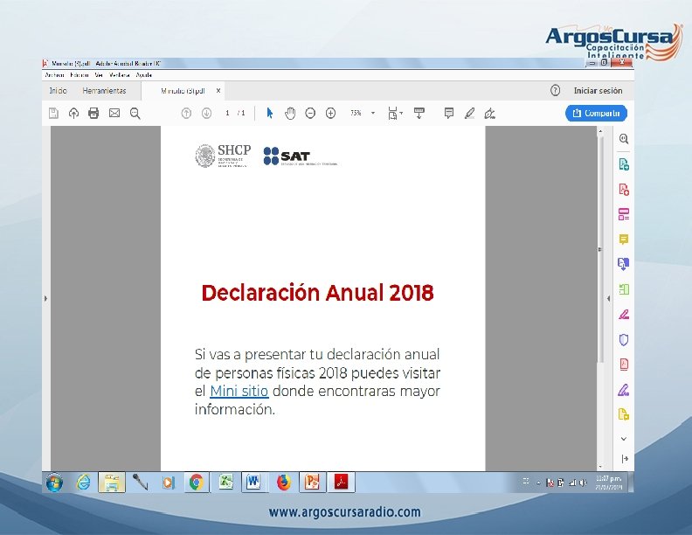Image resolution: width=692 pixels, height=535 pixels.
Task: Expand more tools chevron in sidebar
Action: coord(624,439)
